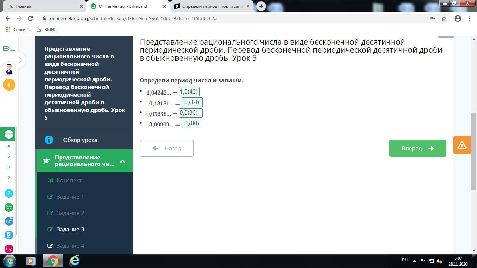Edit the answer field containing -0,(18)

[192, 102]
